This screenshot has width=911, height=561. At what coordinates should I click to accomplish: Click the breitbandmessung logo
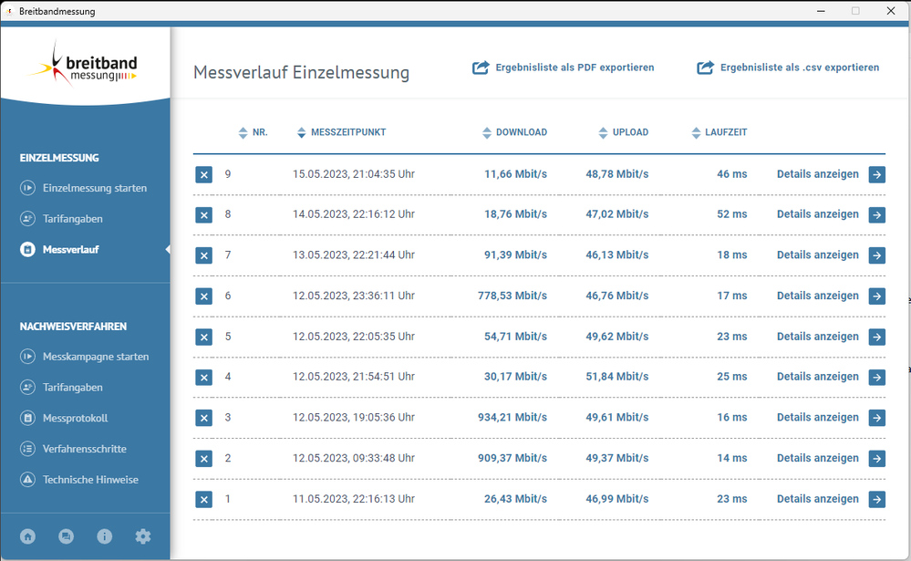pyautogui.click(x=84, y=64)
